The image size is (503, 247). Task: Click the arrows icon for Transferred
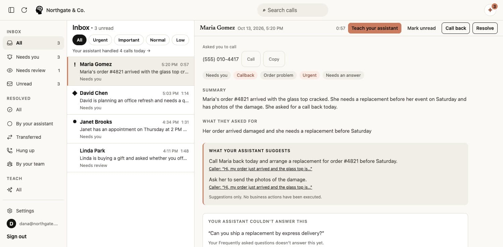pos(10,137)
